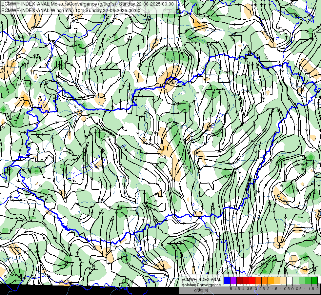Select the dark maroon-red legend swatch
This screenshot has height=295, width=321.
[x=240, y=280]
